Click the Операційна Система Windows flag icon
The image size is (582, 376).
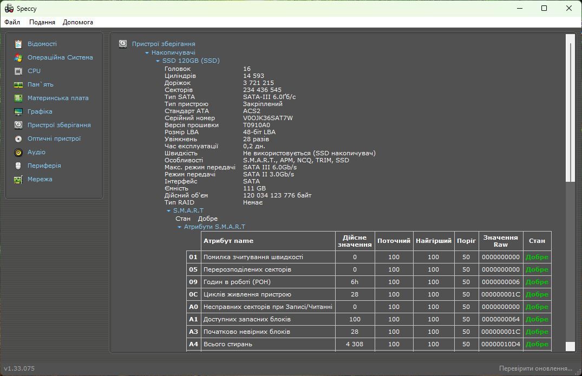18,58
